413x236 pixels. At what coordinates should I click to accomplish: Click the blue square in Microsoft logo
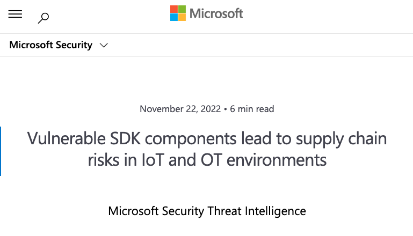174,17
